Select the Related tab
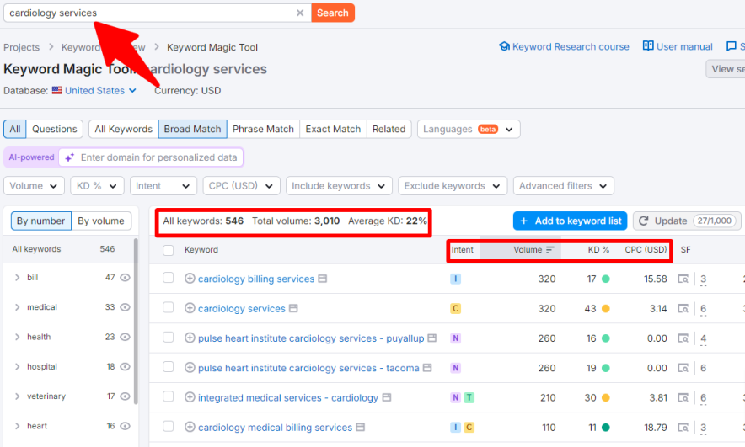745x447 pixels. (x=389, y=129)
